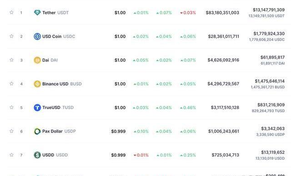Open the Binance USD BUSD link
Viewport: 291px width, 176px height.
click(62, 84)
